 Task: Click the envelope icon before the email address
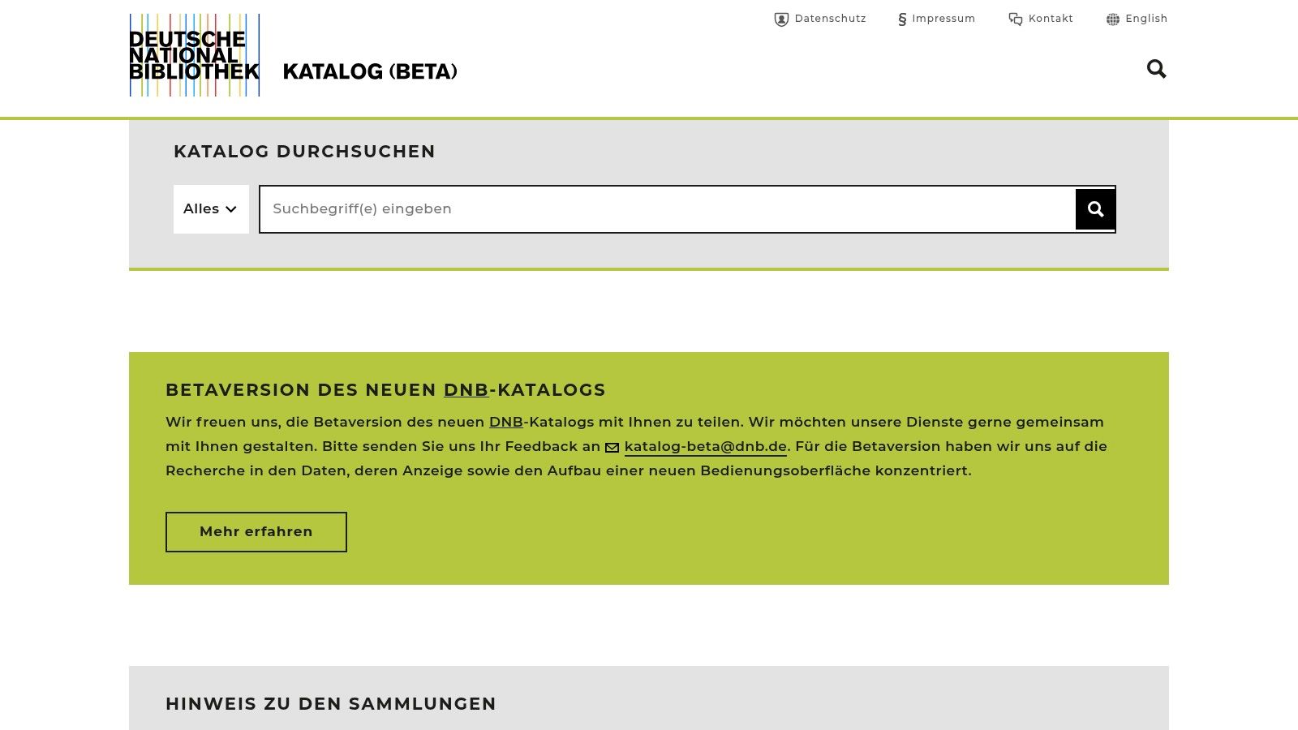(612, 447)
